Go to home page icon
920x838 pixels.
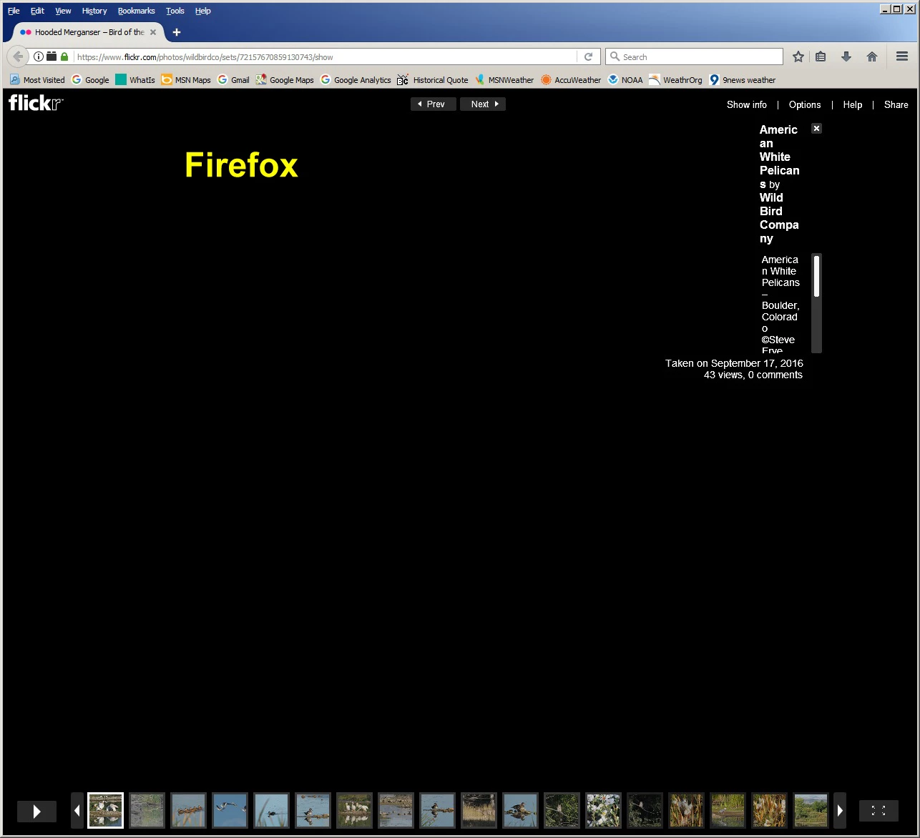click(872, 56)
